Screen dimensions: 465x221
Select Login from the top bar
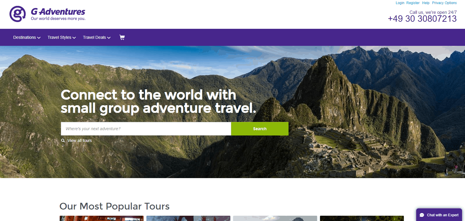(x=400, y=3)
